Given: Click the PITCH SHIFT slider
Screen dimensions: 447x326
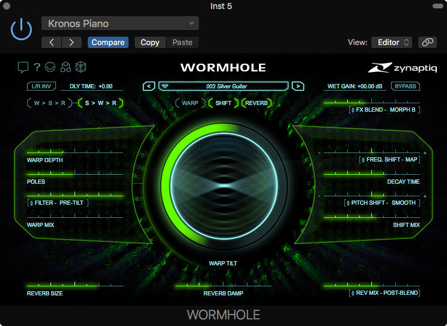Looking at the screenshot, I should click(372, 195).
